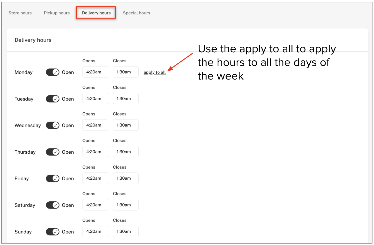
Task: Switch off Saturday delivery toggle
Action: pos(53,205)
